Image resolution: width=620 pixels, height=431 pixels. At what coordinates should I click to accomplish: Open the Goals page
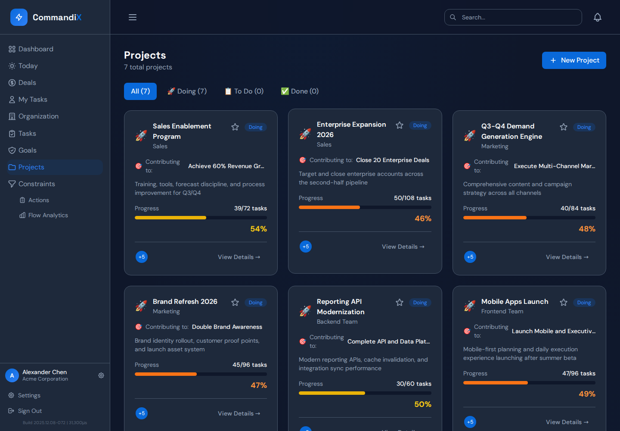[55, 150]
